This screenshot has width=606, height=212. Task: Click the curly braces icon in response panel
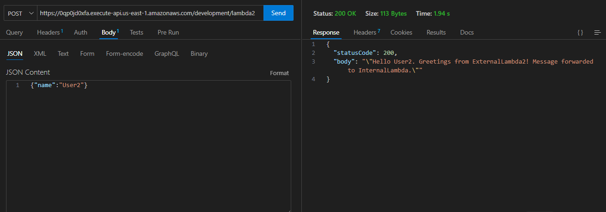click(x=580, y=33)
